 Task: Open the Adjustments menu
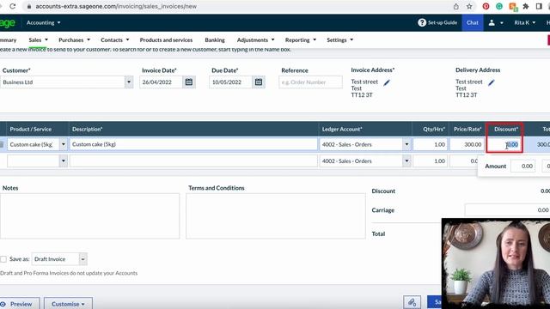255,40
